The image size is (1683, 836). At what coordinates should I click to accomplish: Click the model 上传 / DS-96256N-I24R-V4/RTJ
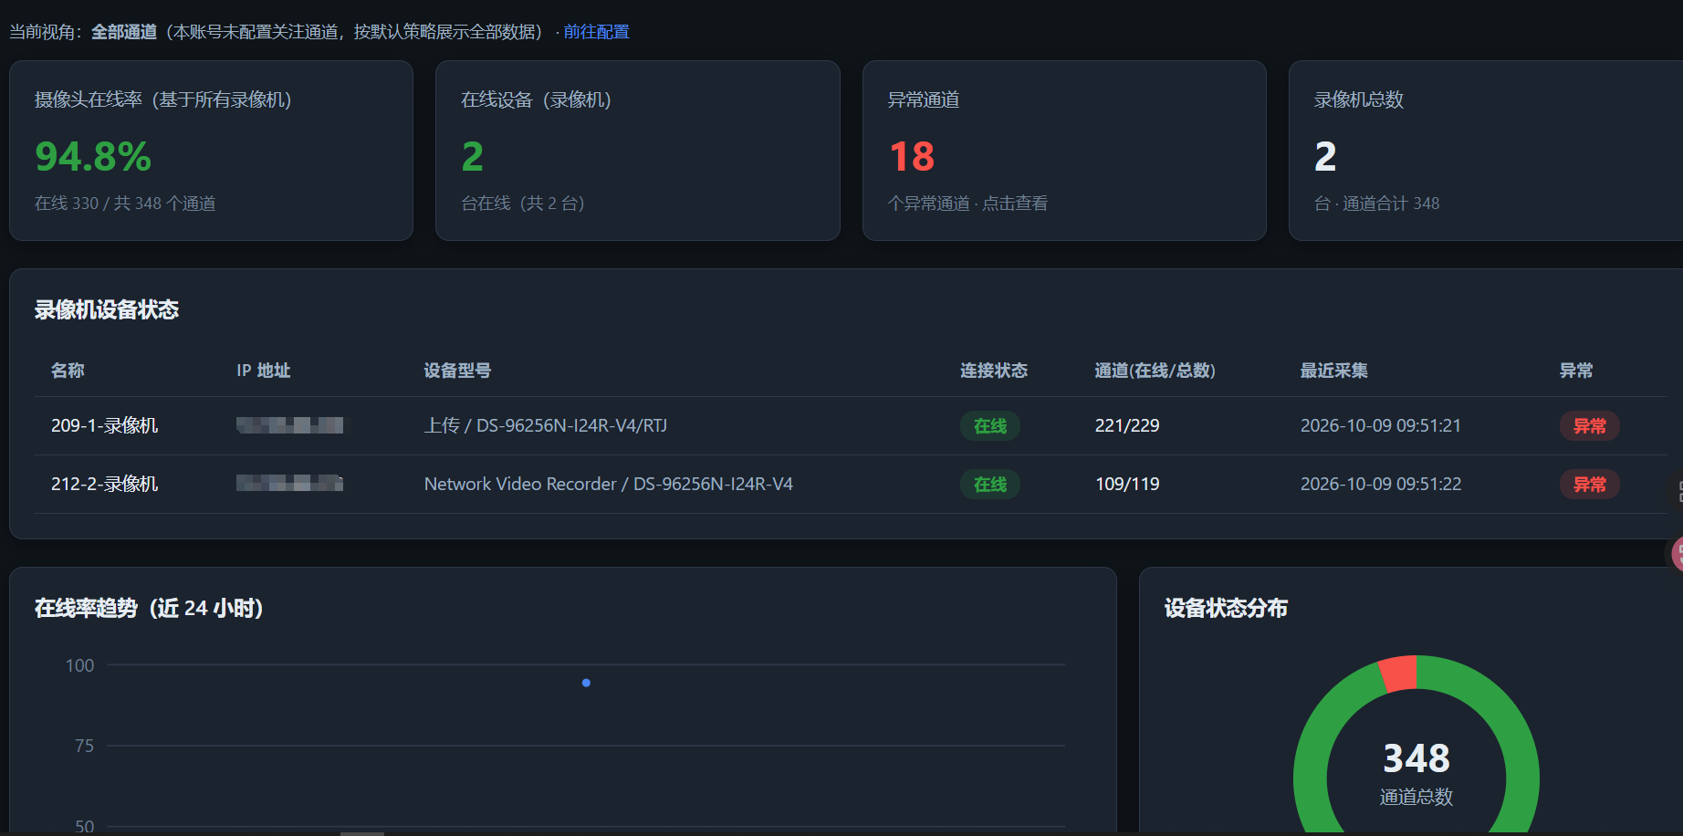[x=546, y=426]
